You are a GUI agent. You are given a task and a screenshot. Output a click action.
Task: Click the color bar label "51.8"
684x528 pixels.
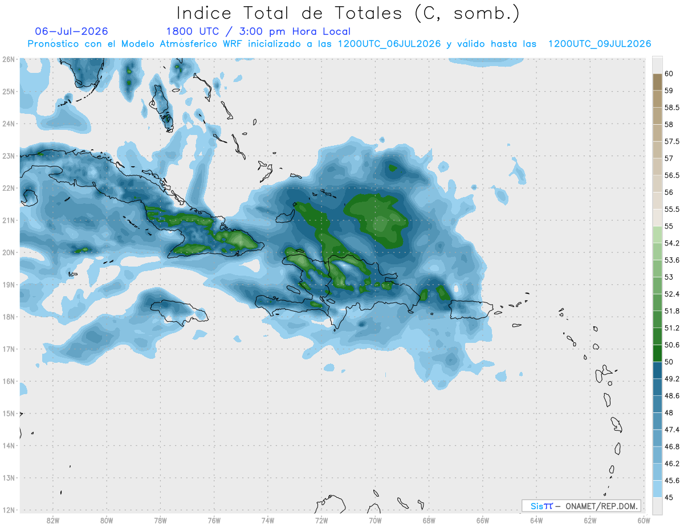point(672,311)
